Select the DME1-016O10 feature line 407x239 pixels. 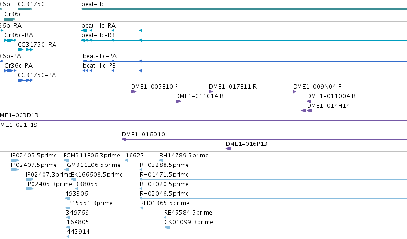click(x=264, y=139)
